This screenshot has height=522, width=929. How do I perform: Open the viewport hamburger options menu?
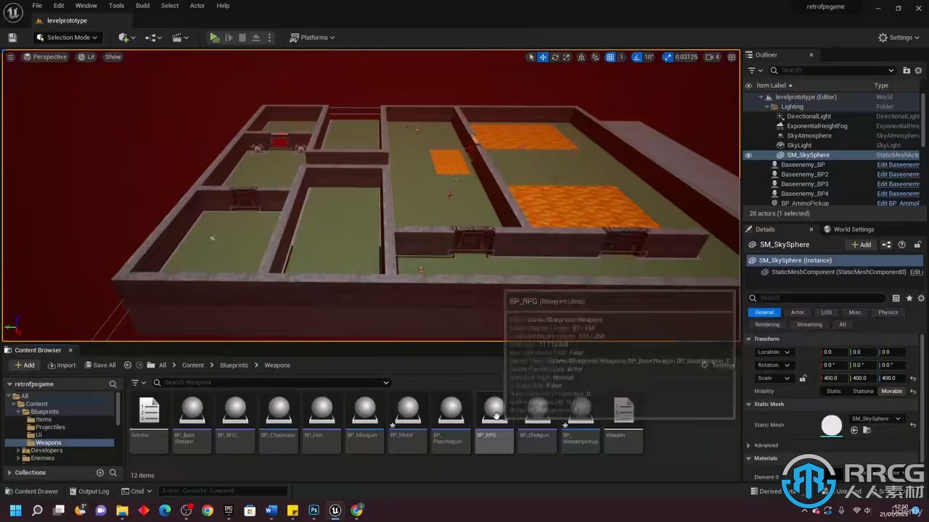click(10, 57)
